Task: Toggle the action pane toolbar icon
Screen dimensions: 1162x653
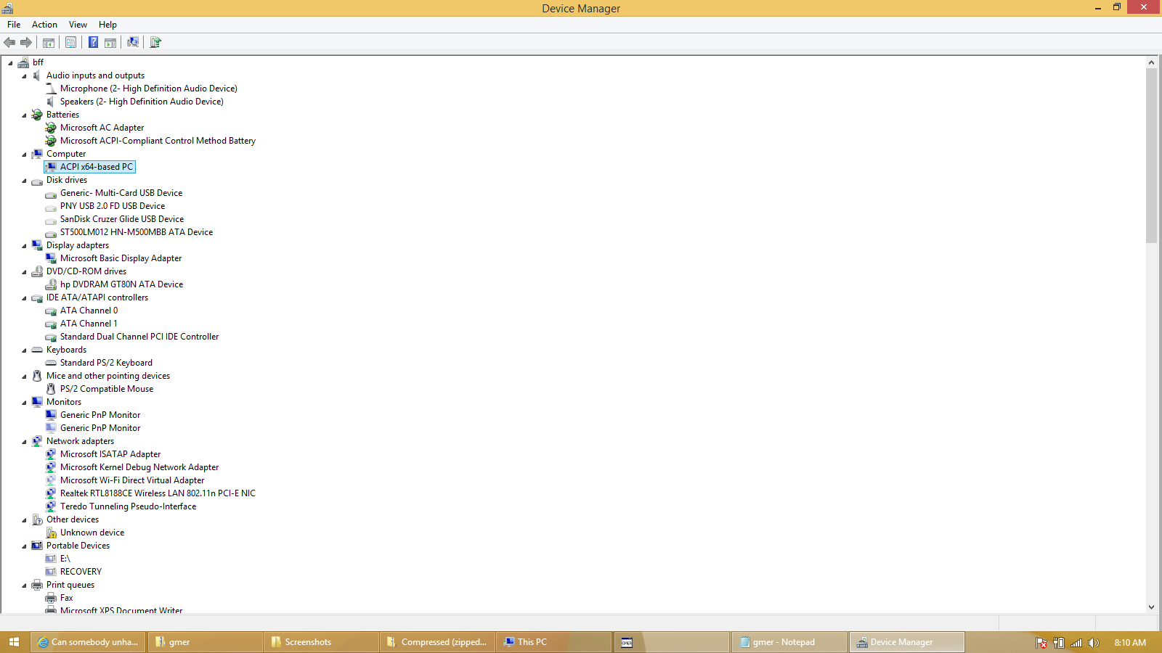Action: point(110,42)
